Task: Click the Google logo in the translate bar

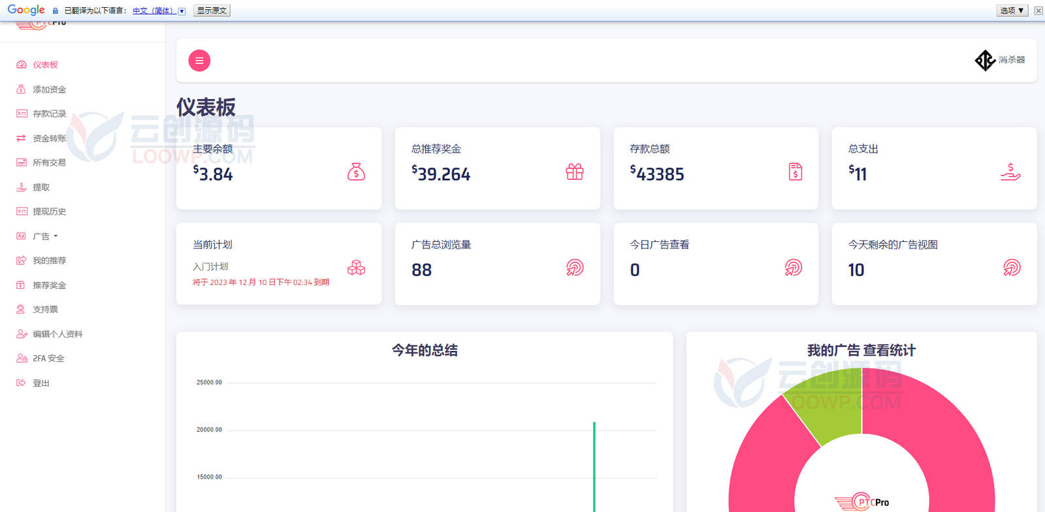Action: click(x=26, y=10)
